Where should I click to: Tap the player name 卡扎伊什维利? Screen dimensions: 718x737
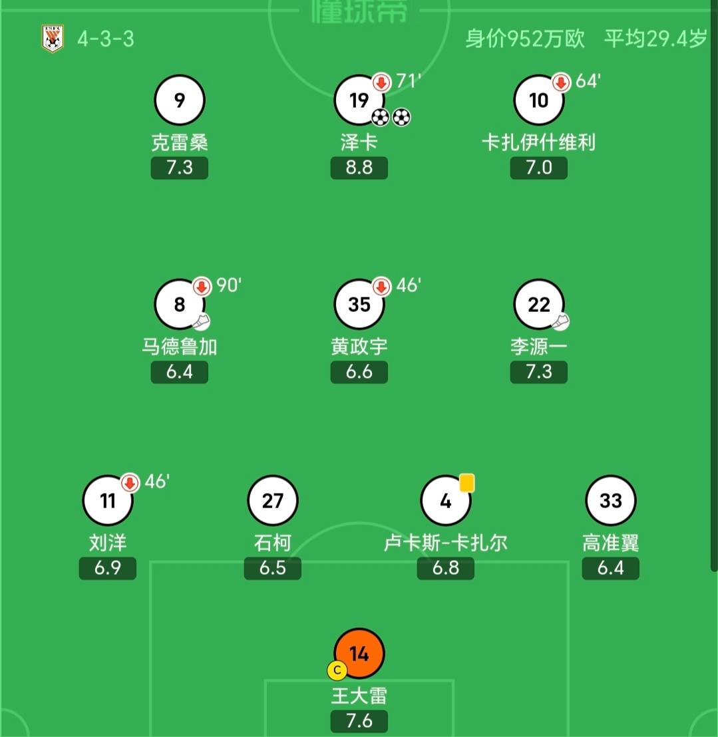(x=538, y=142)
